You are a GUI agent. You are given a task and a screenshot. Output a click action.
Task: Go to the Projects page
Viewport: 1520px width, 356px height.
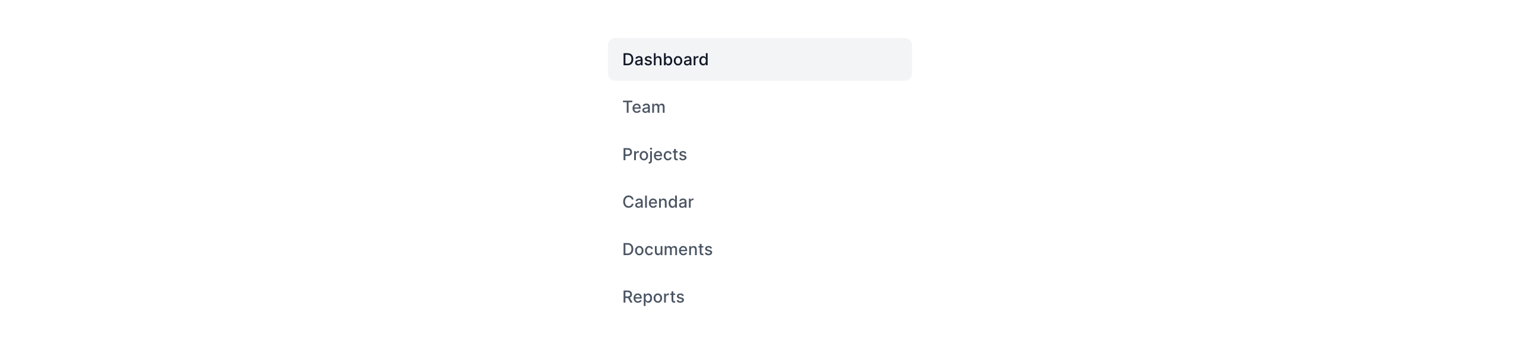pyautogui.click(x=654, y=154)
